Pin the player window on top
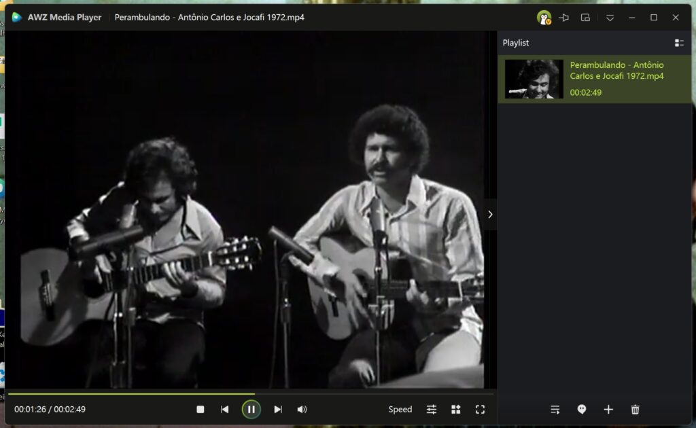This screenshot has height=428, width=696. (x=563, y=18)
